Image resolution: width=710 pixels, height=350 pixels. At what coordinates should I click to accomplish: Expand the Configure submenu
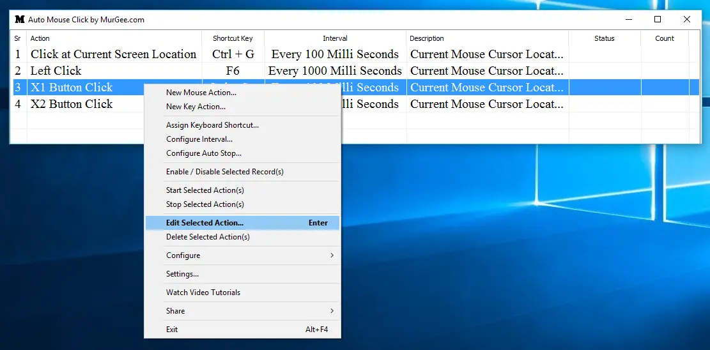[x=183, y=255]
